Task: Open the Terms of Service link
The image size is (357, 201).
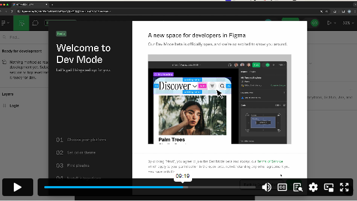Action: pos(270,161)
